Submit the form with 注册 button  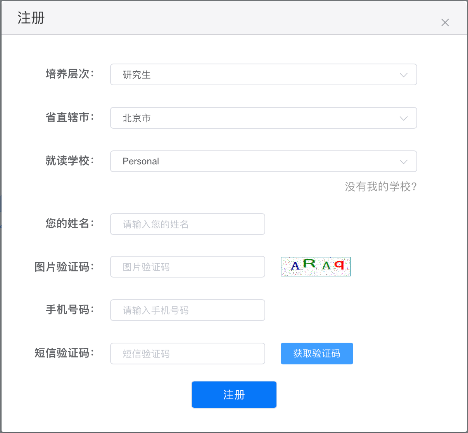coord(234,395)
